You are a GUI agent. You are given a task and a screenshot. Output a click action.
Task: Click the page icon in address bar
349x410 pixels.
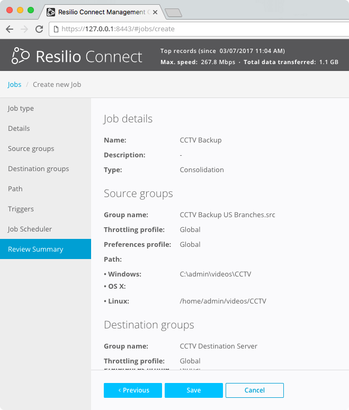click(x=56, y=29)
